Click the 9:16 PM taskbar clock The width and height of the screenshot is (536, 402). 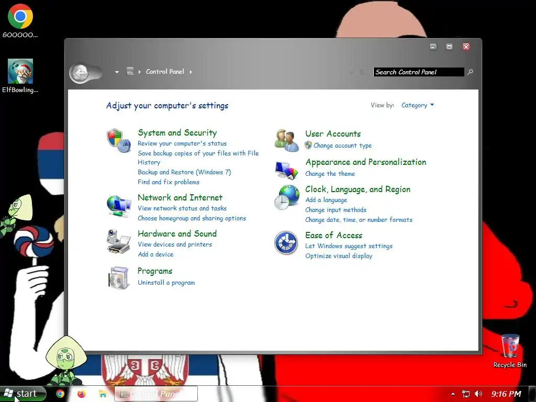pos(506,394)
